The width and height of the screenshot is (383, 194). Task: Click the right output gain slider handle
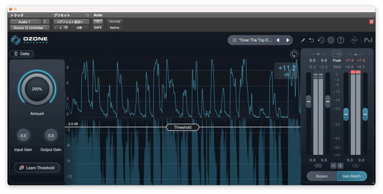click(365, 114)
